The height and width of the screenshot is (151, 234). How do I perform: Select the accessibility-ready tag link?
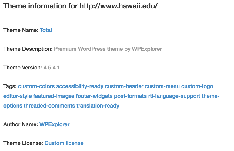pyautogui.click(x=80, y=86)
